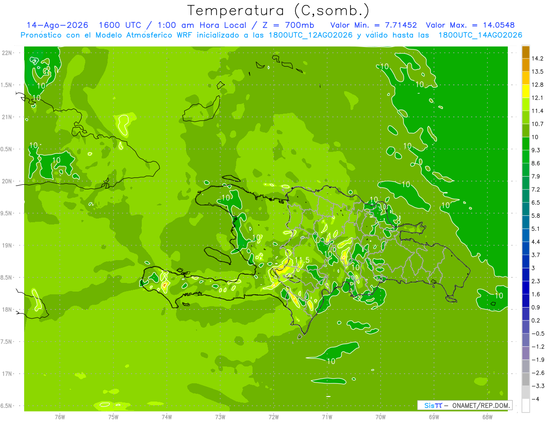Click the '70W' longitude label

[x=381, y=417]
